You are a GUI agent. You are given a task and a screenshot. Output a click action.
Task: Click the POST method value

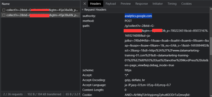(x=128, y=21)
